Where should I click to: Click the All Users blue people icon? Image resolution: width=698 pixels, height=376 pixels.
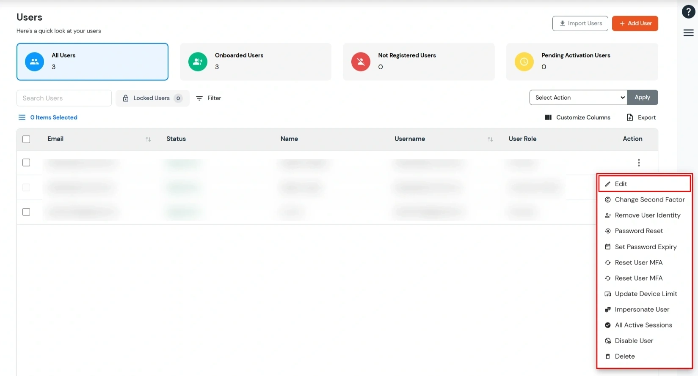[34, 62]
